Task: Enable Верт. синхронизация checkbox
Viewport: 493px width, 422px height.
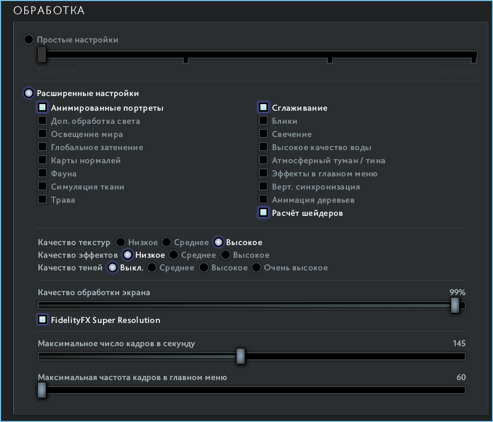Action: coord(263,186)
